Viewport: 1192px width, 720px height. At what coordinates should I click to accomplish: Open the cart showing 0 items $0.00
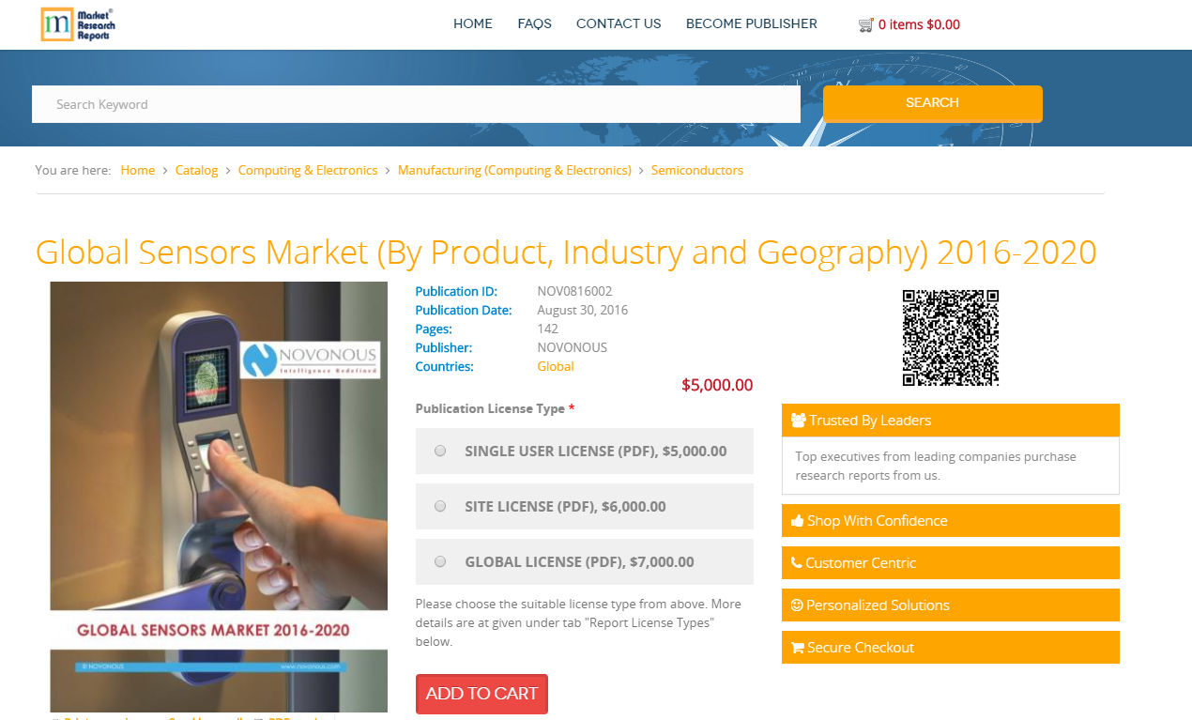919,24
